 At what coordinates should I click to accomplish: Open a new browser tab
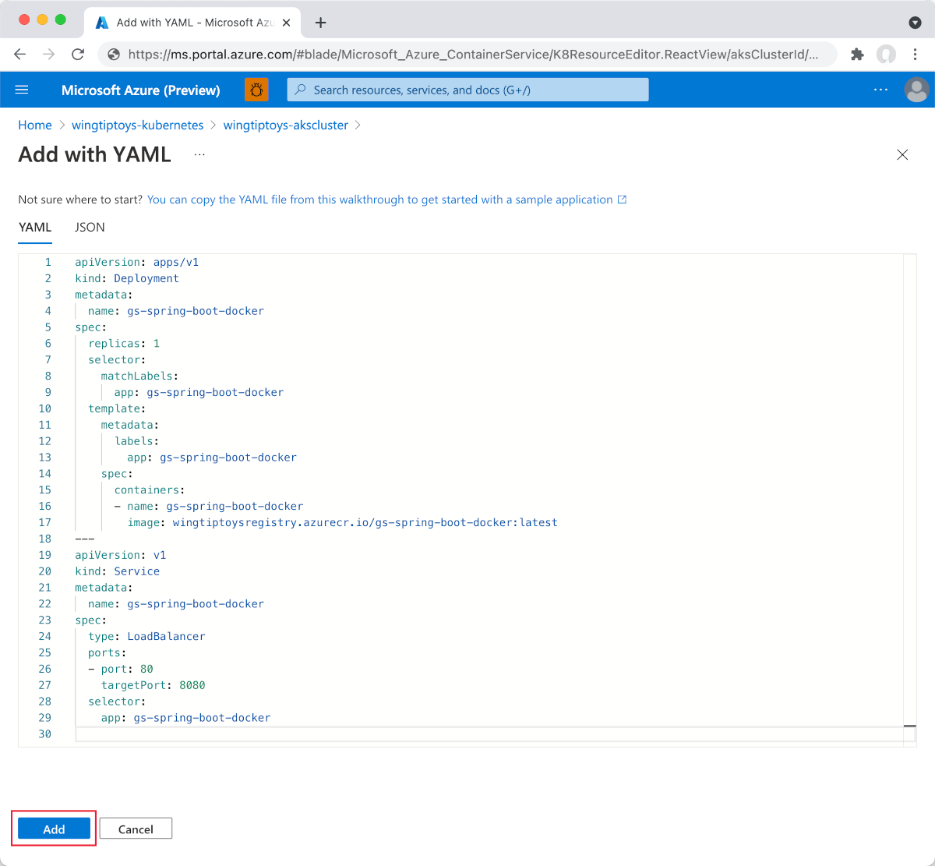click(x=320, y=23)
